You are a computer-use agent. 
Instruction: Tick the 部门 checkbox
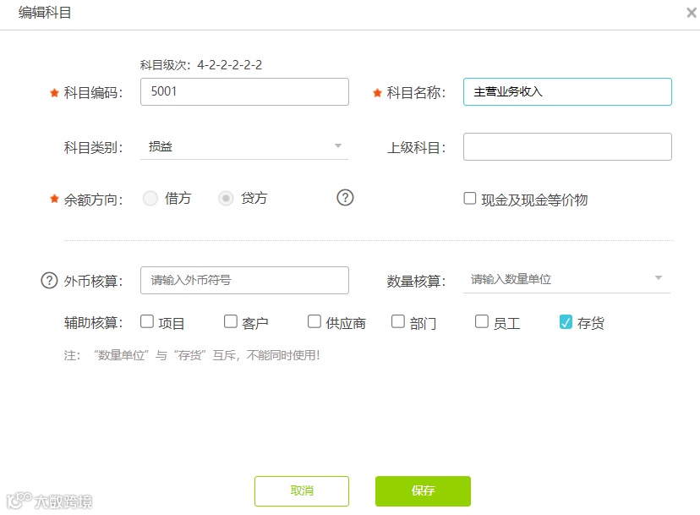click(398, 321)
